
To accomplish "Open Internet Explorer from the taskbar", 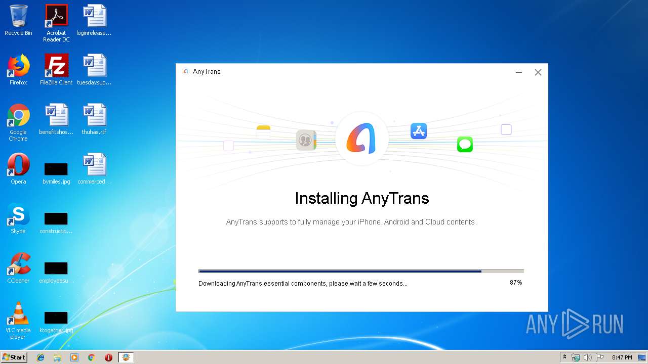I will [x=40, y=357].
